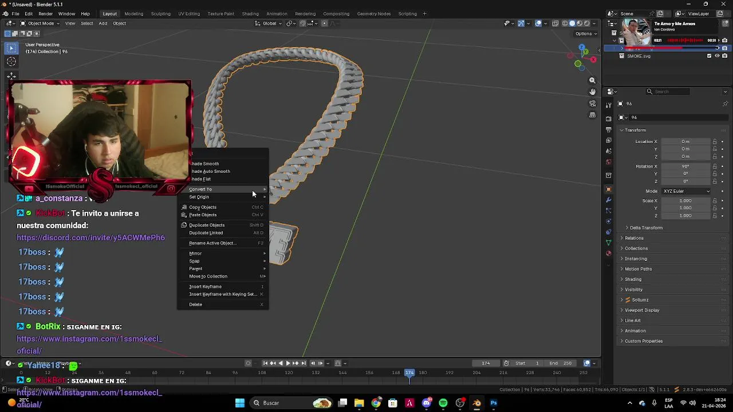Toggle viewport gizmos button
Image resolution: width=733 pixels, height=412 pixels.
(521, 23)
